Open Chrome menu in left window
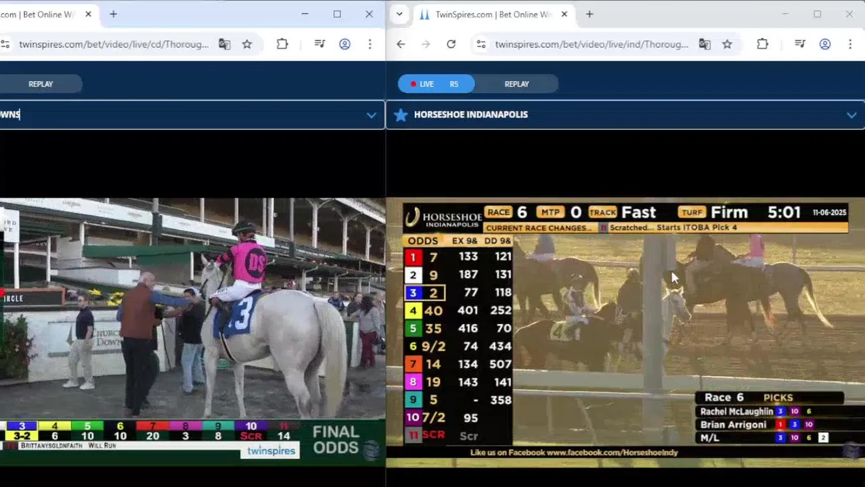The image size is (865, 487). pos(370,44)
